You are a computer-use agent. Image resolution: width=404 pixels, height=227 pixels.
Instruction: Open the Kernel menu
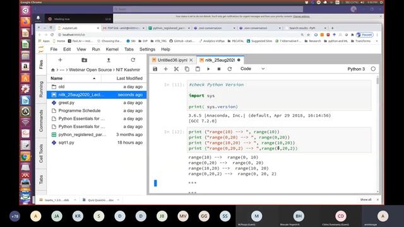click(112, 49)
